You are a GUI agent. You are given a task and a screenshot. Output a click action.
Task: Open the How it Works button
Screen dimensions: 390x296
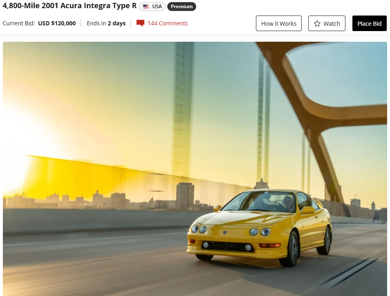[x=279, y=24]
